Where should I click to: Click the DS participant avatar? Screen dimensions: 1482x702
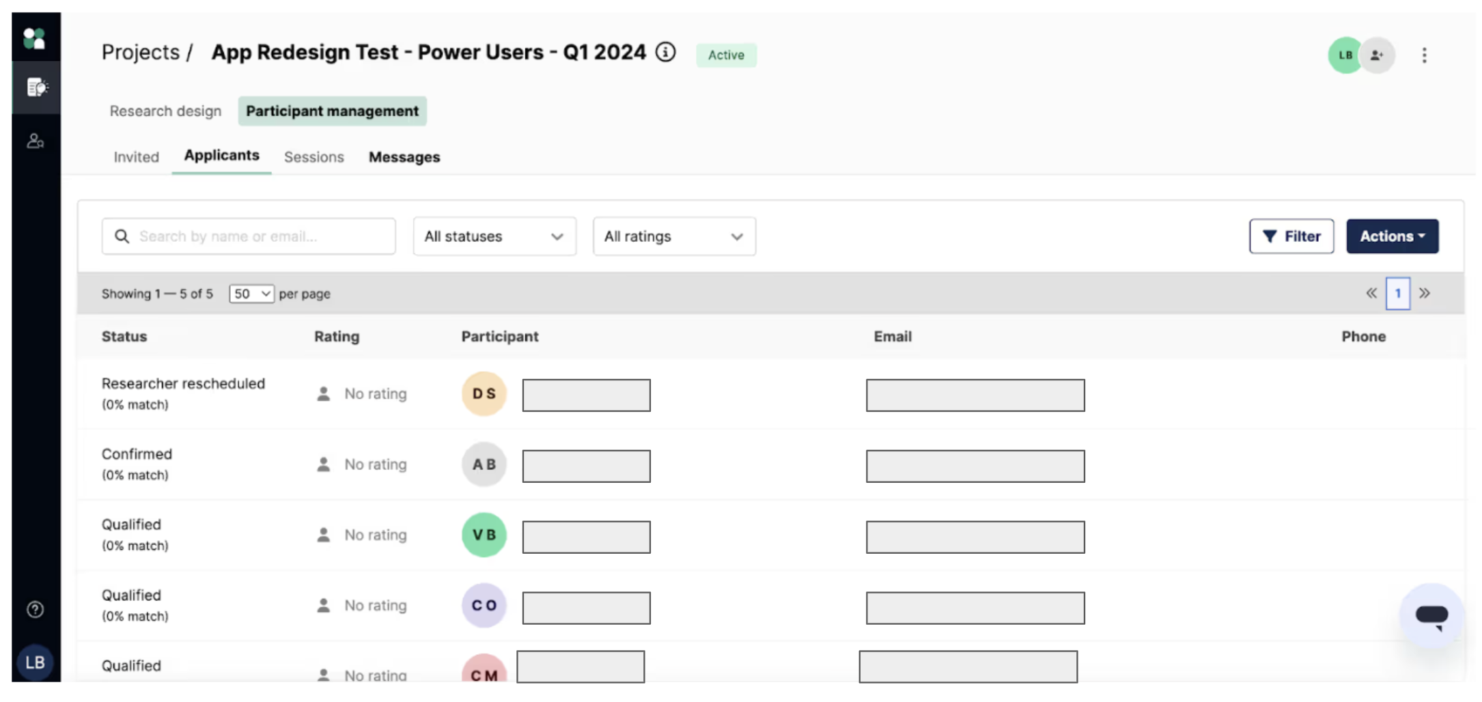pyautogui.click(x=484, y=394)
